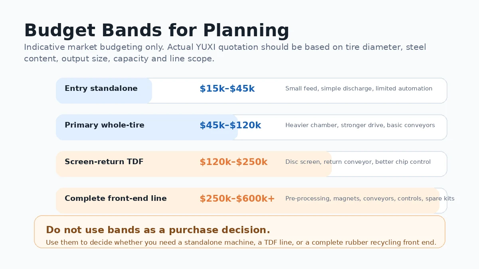The width and height of the screenshot is (479, 269).
Task: Click the Do not use bands warning heading
Action: (x=158, y=230)
